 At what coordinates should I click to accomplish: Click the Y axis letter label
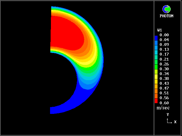click(x=167, y=115)
